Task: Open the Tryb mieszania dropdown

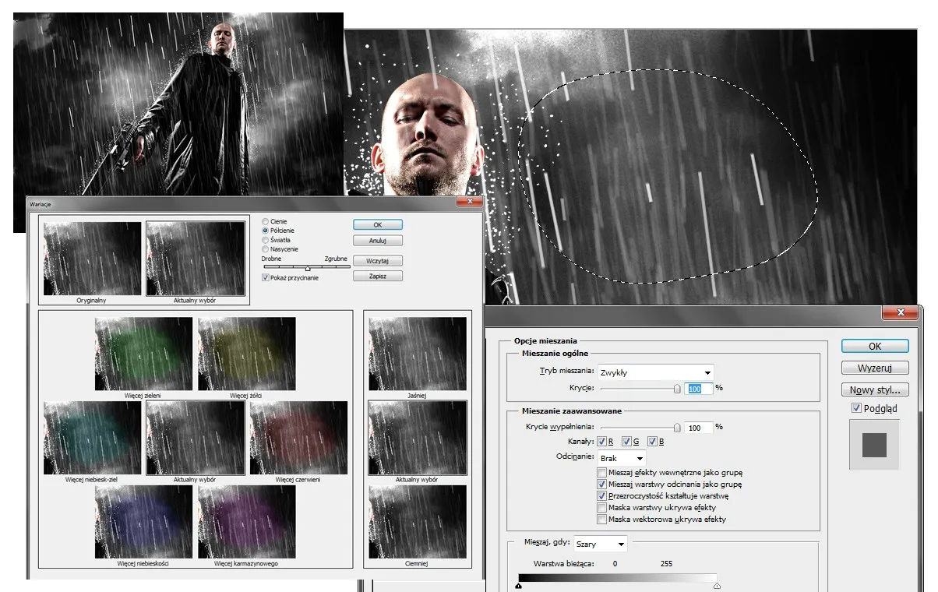Action: pos(655,372)
